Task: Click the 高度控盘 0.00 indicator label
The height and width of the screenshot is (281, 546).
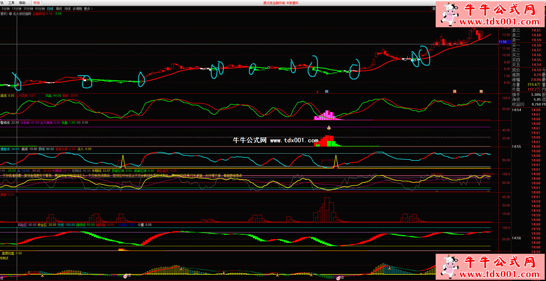Action: point(12,253)
